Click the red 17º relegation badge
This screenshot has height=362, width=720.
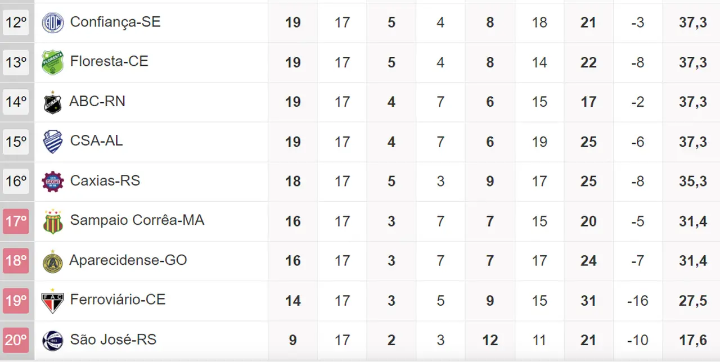point(16,221)
